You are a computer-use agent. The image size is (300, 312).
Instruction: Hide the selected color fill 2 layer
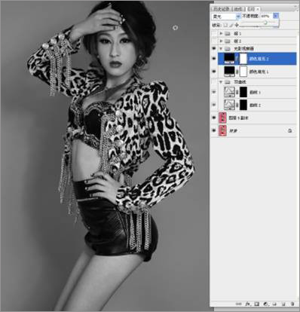214,59
